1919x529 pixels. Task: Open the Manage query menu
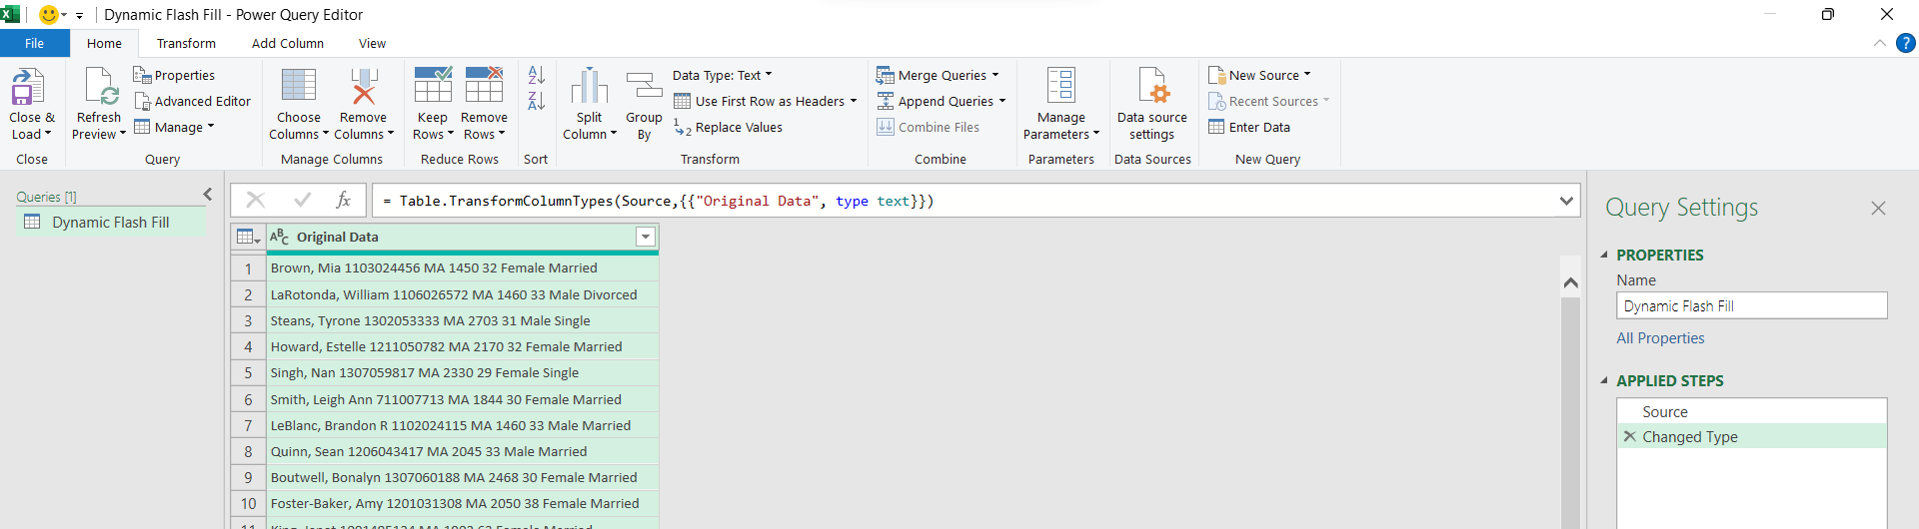[x=174, y=127]
